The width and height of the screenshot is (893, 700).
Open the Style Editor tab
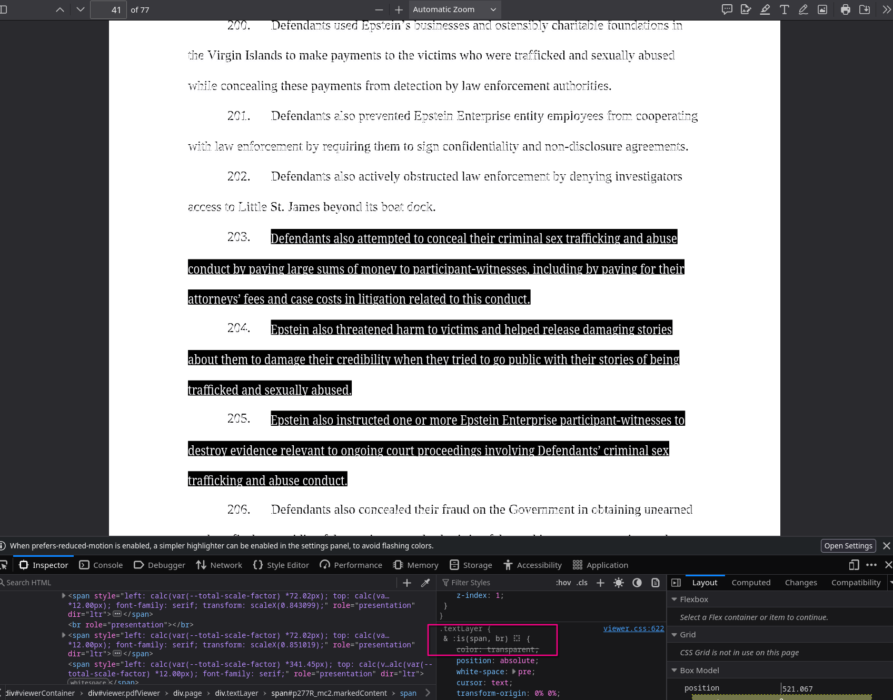pos(281,565)
